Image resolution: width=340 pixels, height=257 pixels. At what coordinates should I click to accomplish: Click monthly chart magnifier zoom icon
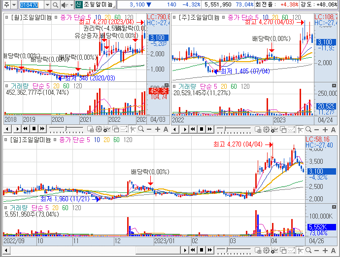pos(141,129)
